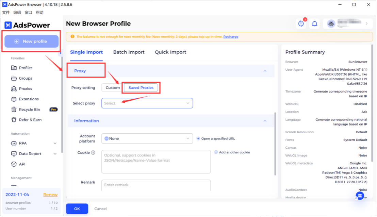The width and height of the screenshot is (377, 217).
Task: Click the orange balance warning icon
Action: (x=72, y=36)
